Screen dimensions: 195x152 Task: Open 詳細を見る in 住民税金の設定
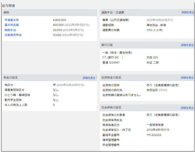point(187,78)
